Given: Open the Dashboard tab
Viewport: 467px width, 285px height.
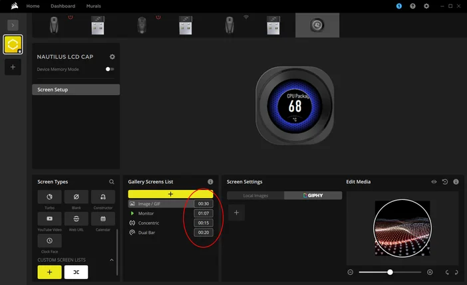Looking at the screenshot, I should point(63,6).
